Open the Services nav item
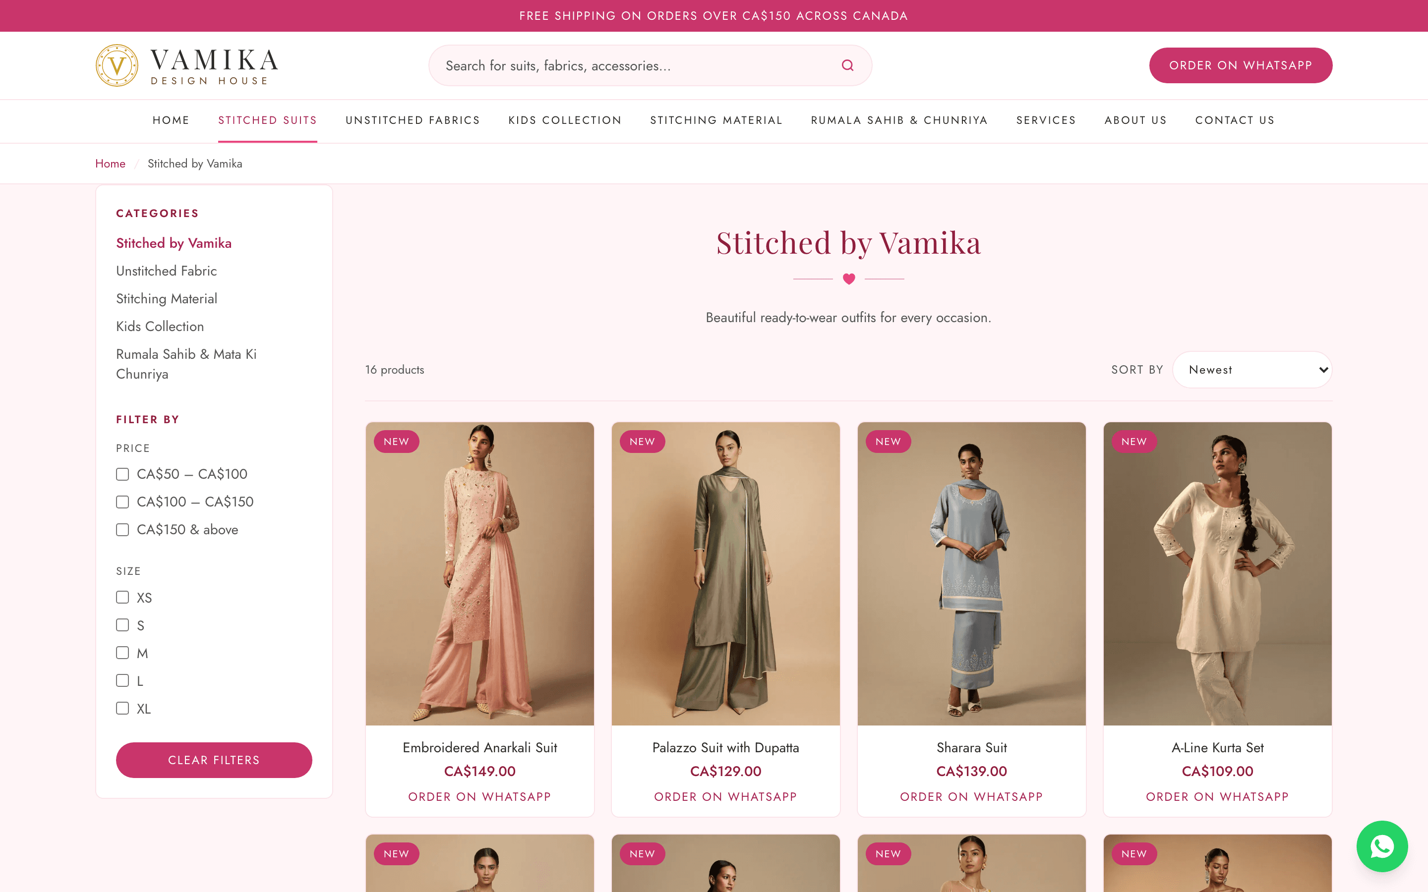The width and height of the screenshot is (1428, 892). 1046,120
